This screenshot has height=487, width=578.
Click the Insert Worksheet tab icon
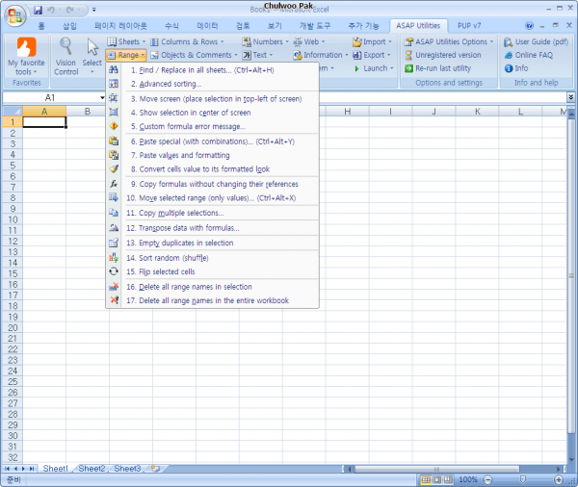[156, 469]
